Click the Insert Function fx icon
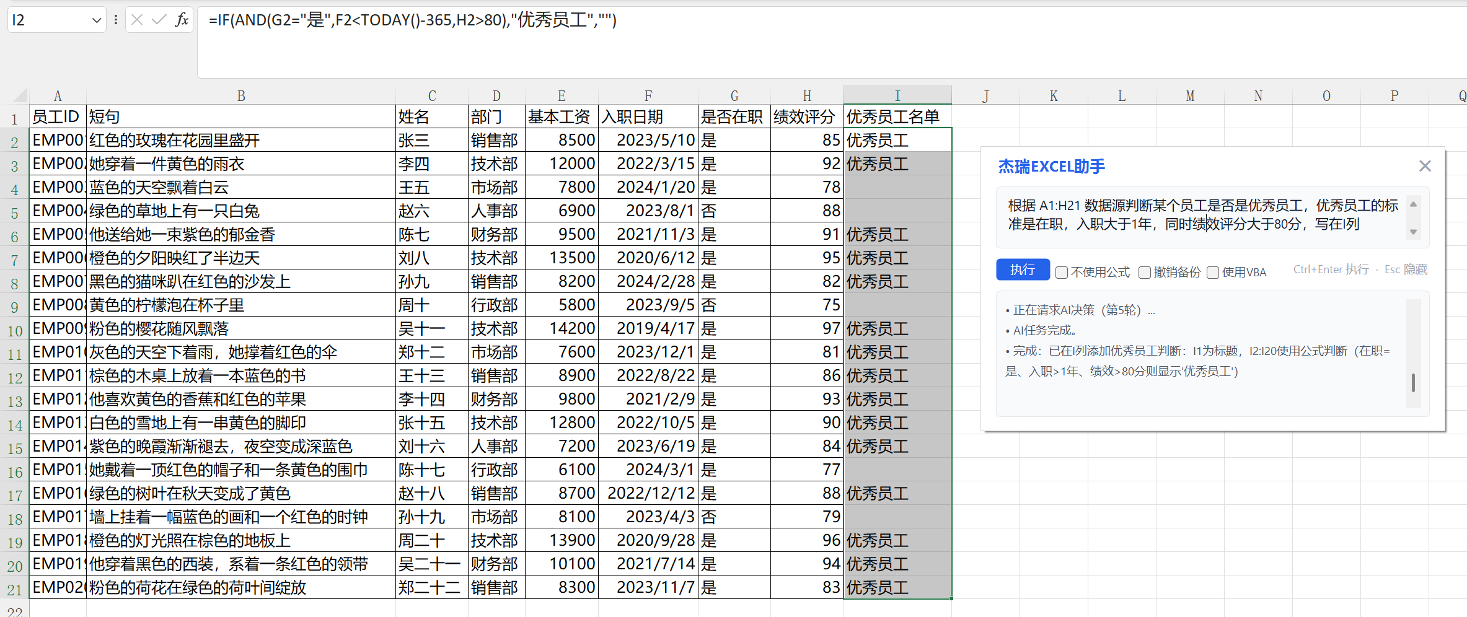 click(x=182, y=20)
